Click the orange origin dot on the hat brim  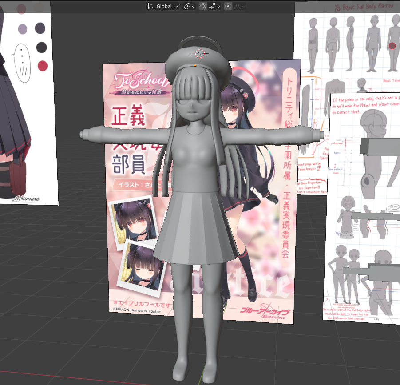point(195,65)
